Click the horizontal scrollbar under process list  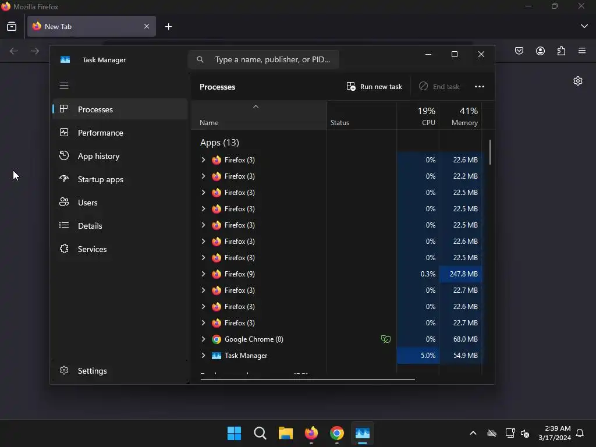[x=307, y=379]
